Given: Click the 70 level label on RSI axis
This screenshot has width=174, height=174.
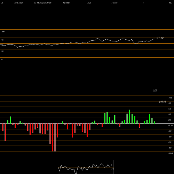Looking at the screenshot, I should pos(2,40).
